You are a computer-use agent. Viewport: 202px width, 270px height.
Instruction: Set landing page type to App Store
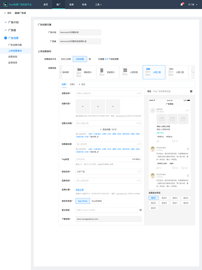[x=83, y=201]
